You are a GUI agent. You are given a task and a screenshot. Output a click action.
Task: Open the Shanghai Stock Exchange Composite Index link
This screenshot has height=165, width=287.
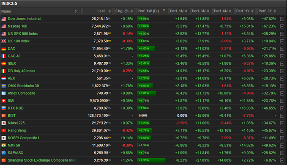pos(42,160)
